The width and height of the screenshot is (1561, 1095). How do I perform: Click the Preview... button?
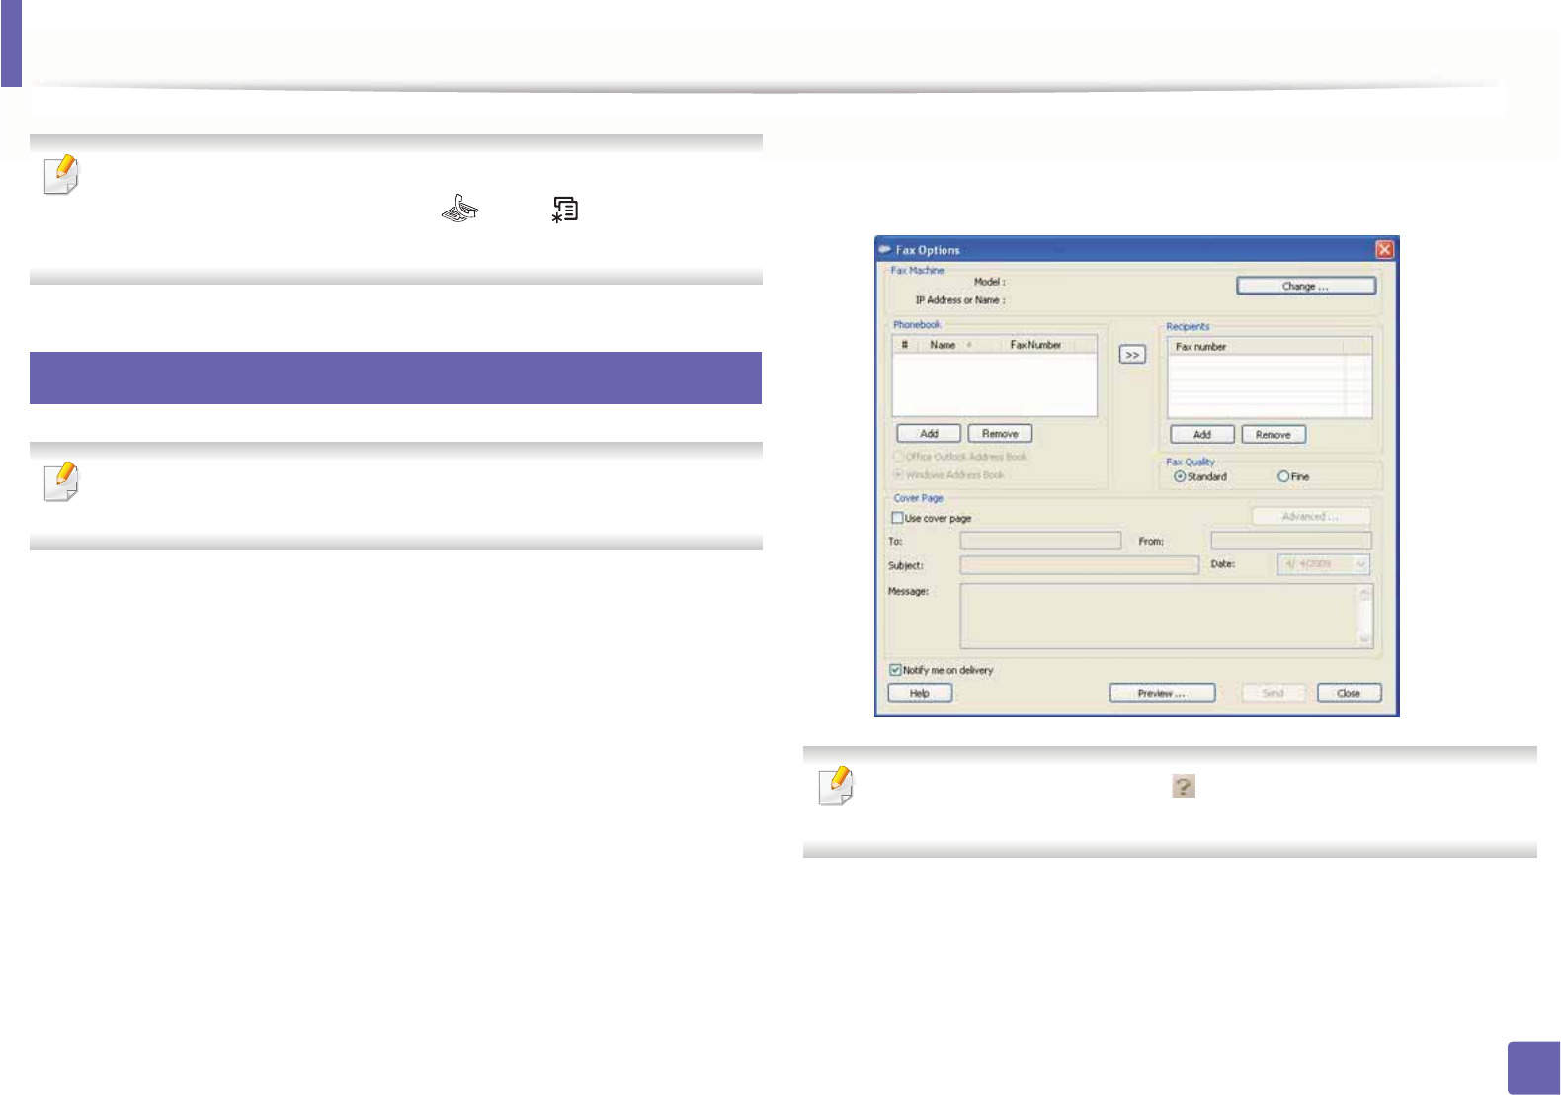click(1162, 693)
